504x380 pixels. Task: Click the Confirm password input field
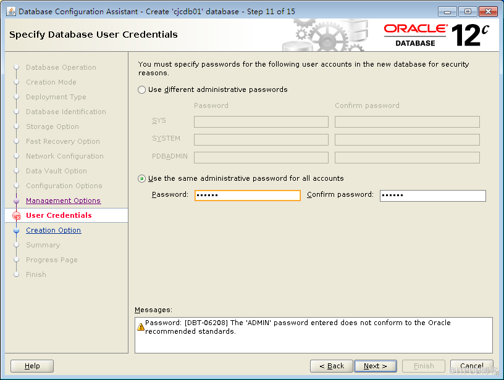tap(432, 196)
